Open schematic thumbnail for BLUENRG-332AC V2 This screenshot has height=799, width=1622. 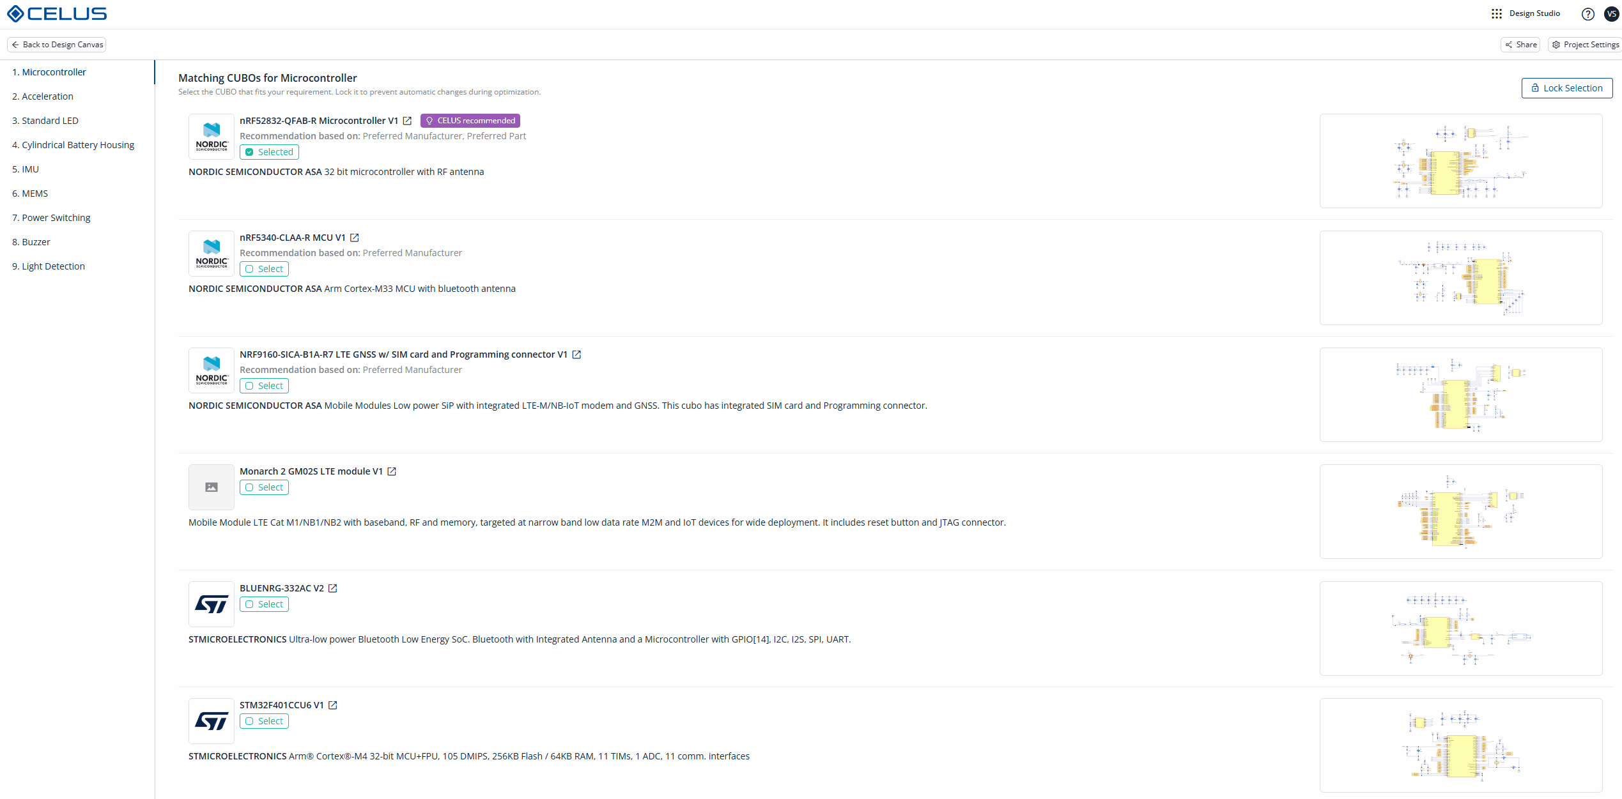pos(1460,628)
